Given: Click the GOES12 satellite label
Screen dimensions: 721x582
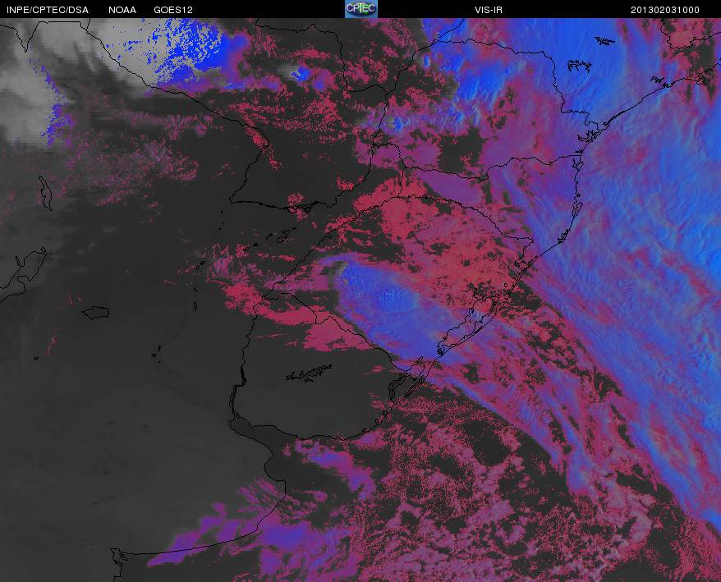Looking at the screenshot, I should click(x=173, y=10).
